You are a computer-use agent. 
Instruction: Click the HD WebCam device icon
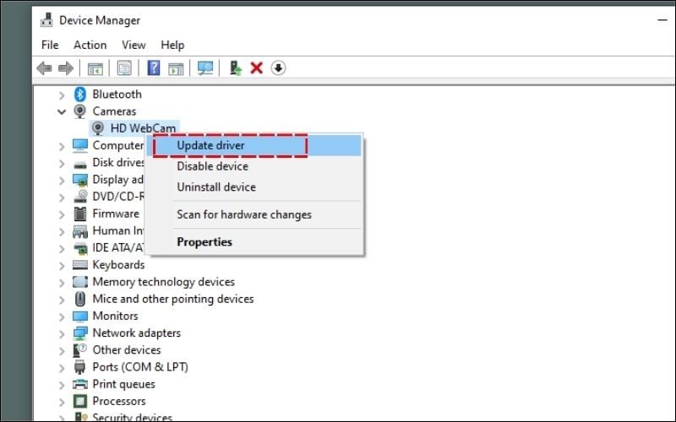(98, 128)
